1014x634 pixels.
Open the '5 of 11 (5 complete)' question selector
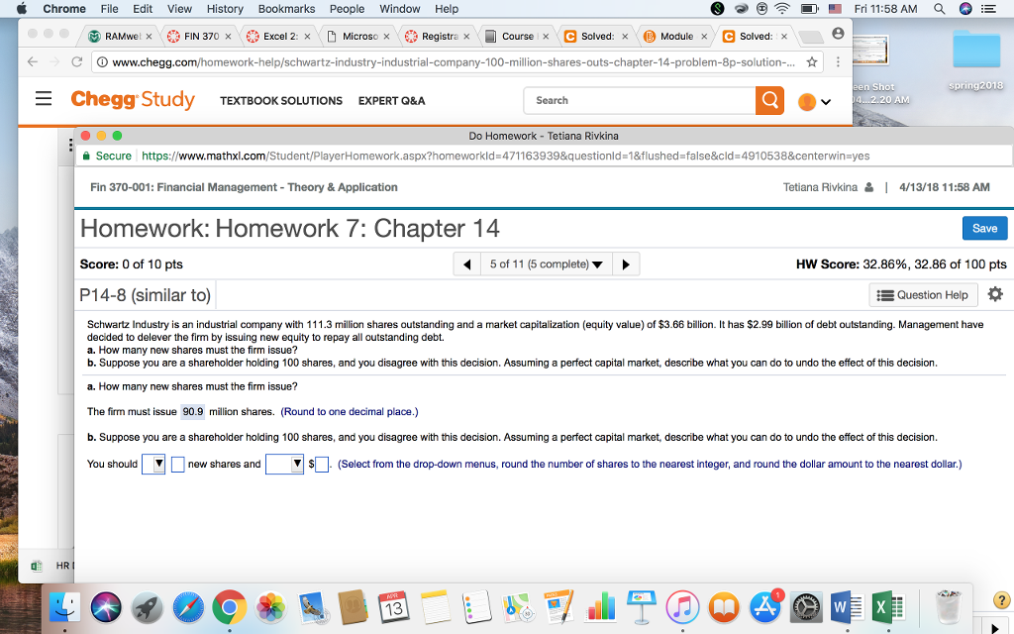tap(546, 264)
